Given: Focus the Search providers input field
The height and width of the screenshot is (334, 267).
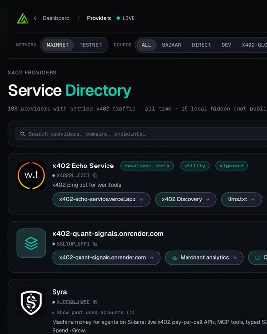Looking at the screenshot, I should (141, 134).
